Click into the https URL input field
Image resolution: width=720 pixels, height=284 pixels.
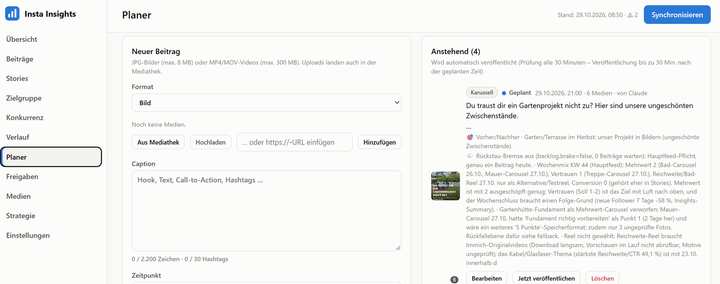[x=294, y=142]
